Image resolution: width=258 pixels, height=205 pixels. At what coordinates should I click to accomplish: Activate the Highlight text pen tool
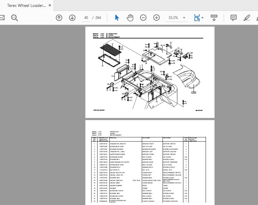[247, 18]
